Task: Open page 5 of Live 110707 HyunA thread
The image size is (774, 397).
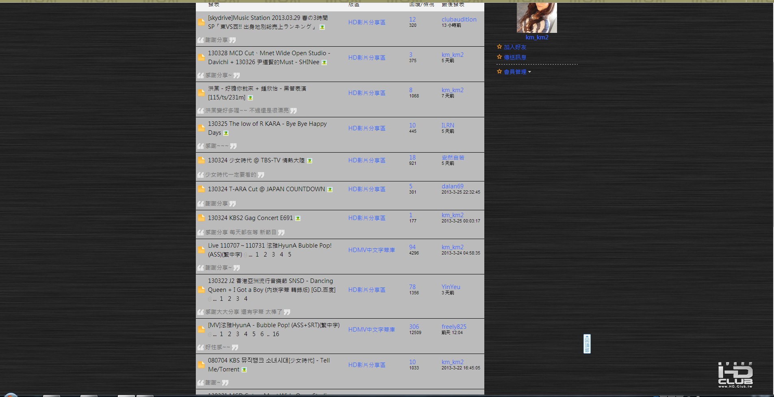Action: pyautogui.click(x=290, y=255)
